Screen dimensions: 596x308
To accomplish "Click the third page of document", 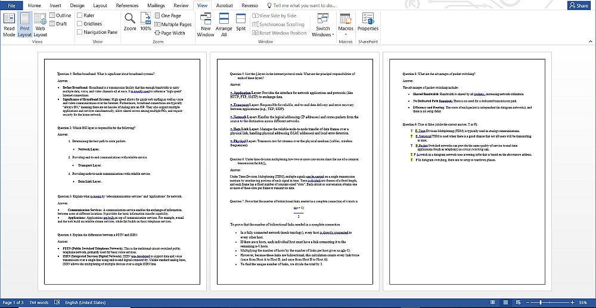I will pyautogui.click(x=467, y=171).
